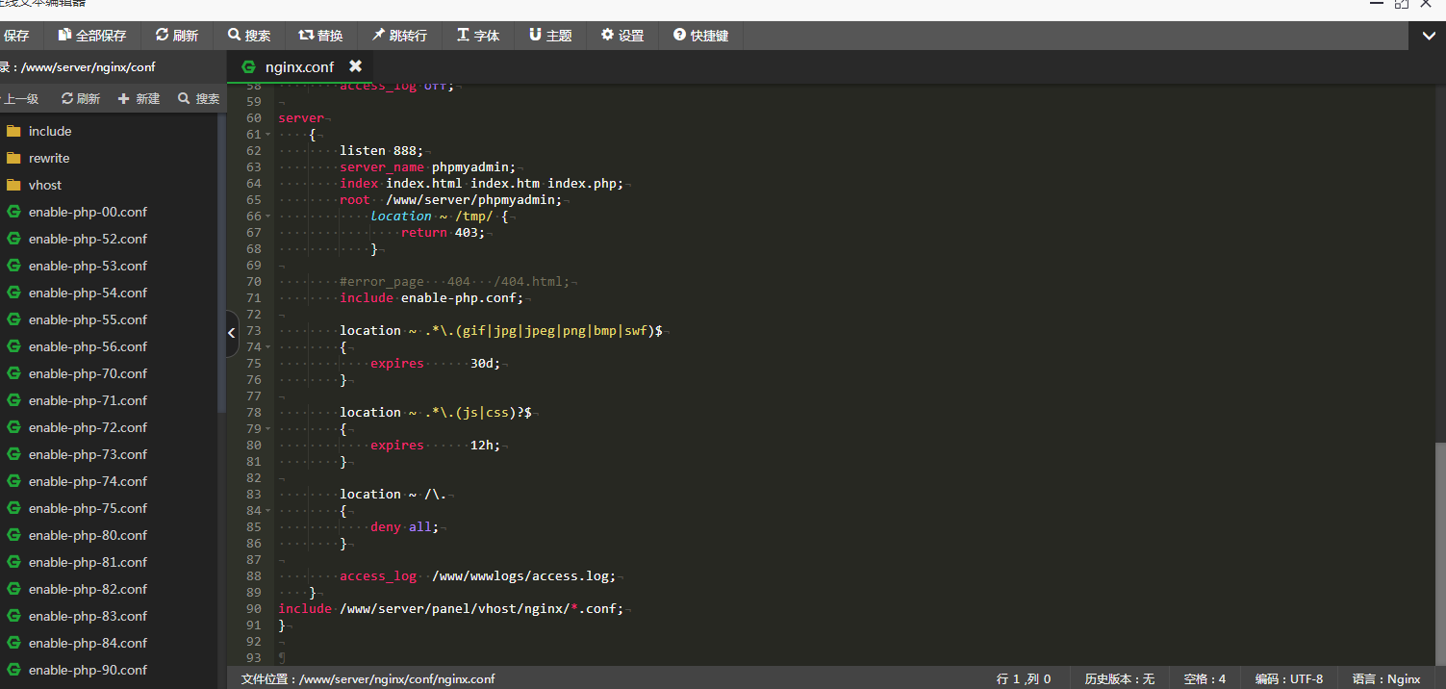Click the editor vertical scrollbar thumb
Viewport: 1446px width, 689px height.
(1439, 552)
